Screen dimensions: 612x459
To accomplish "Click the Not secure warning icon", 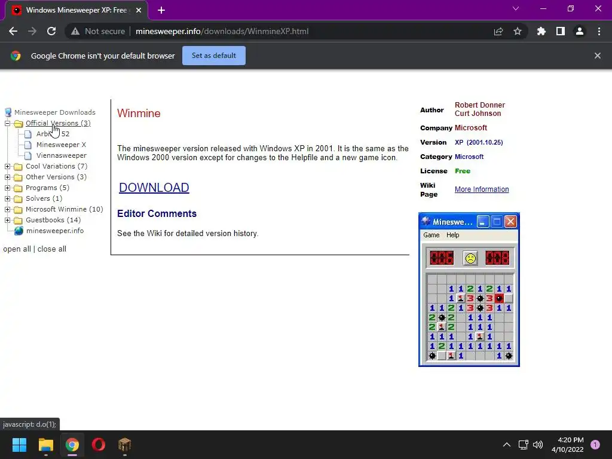I will point(75,31).
